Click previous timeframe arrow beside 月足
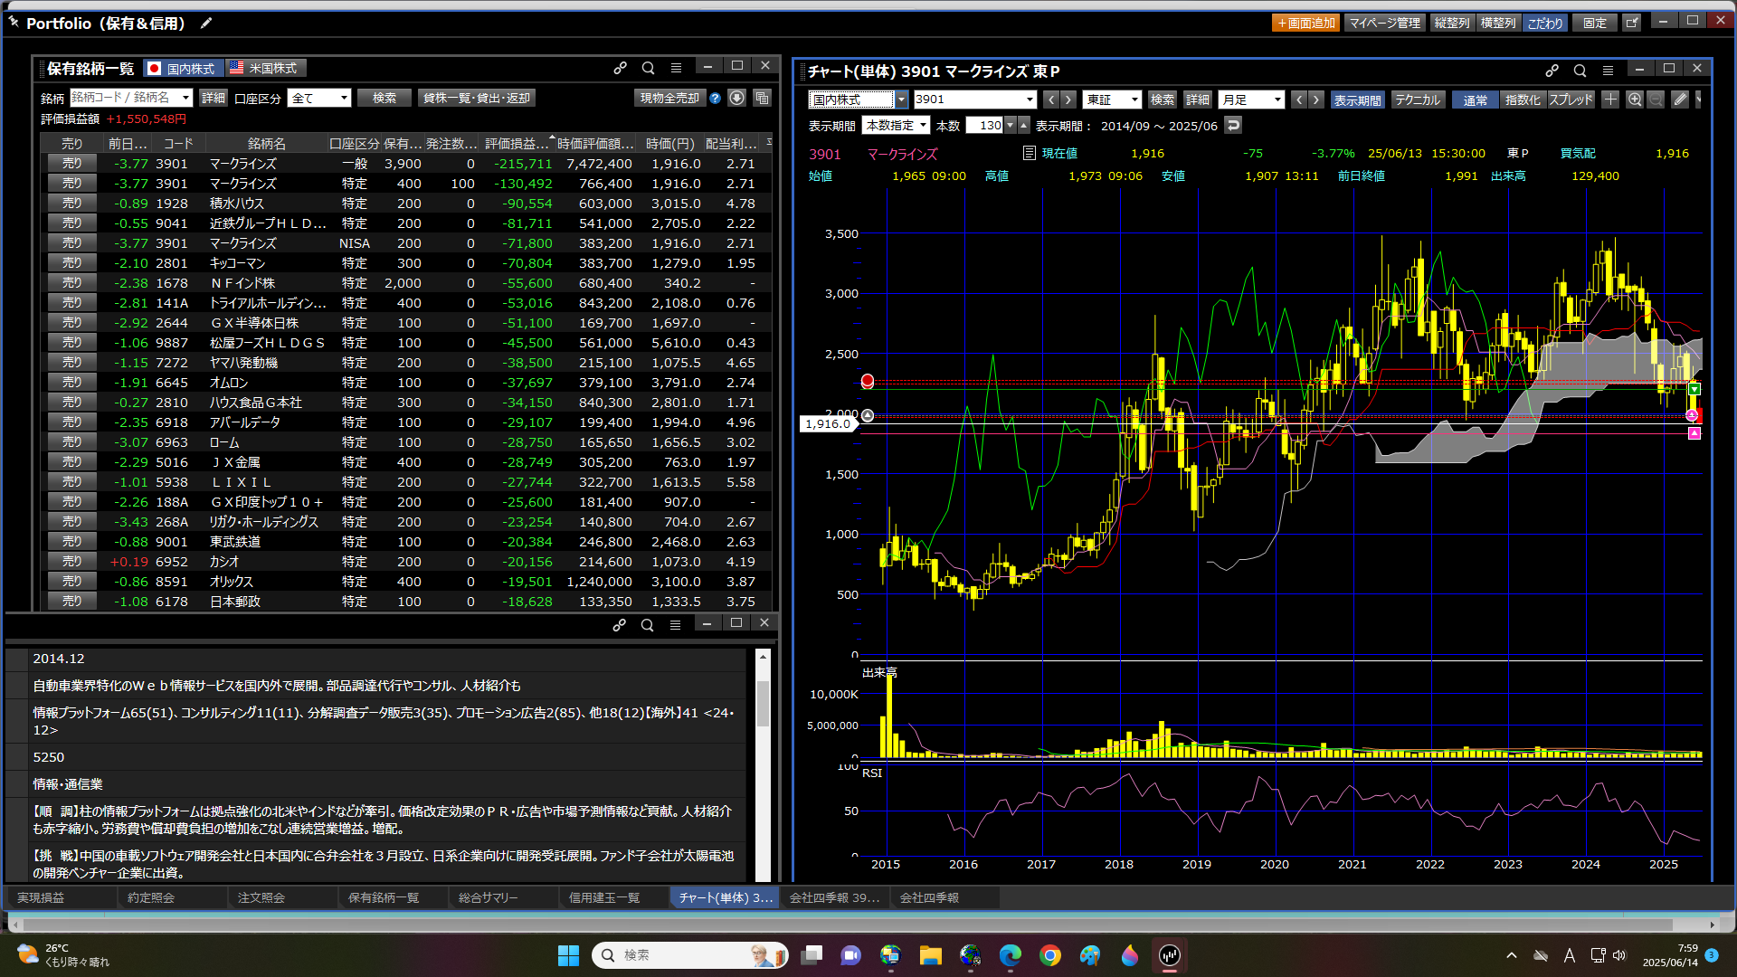 (1298, 100)
